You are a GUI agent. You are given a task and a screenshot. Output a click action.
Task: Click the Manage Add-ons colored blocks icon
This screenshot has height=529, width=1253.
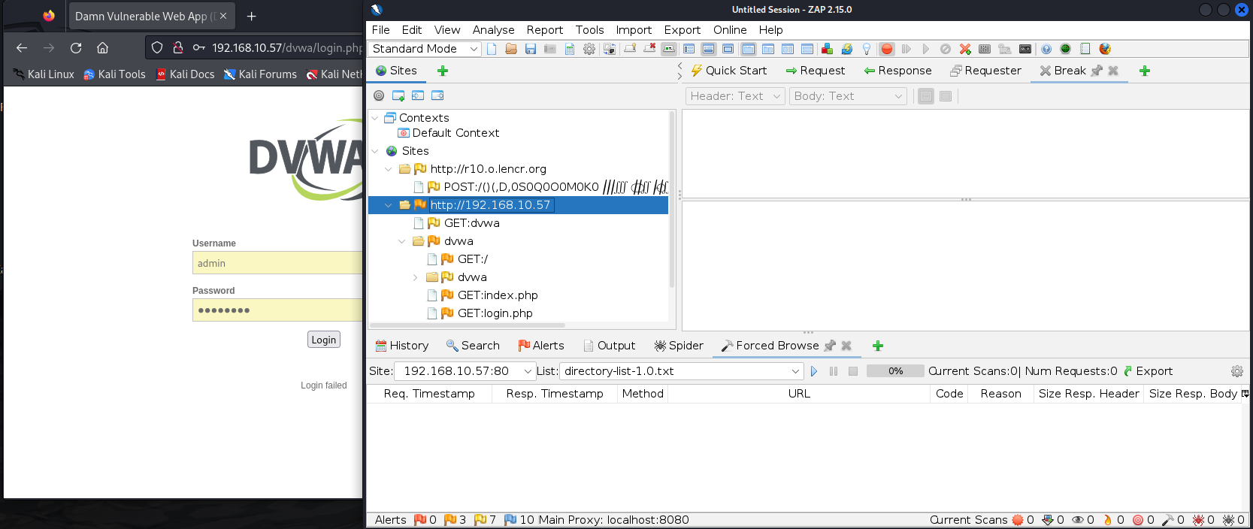(x=827, y=49)
